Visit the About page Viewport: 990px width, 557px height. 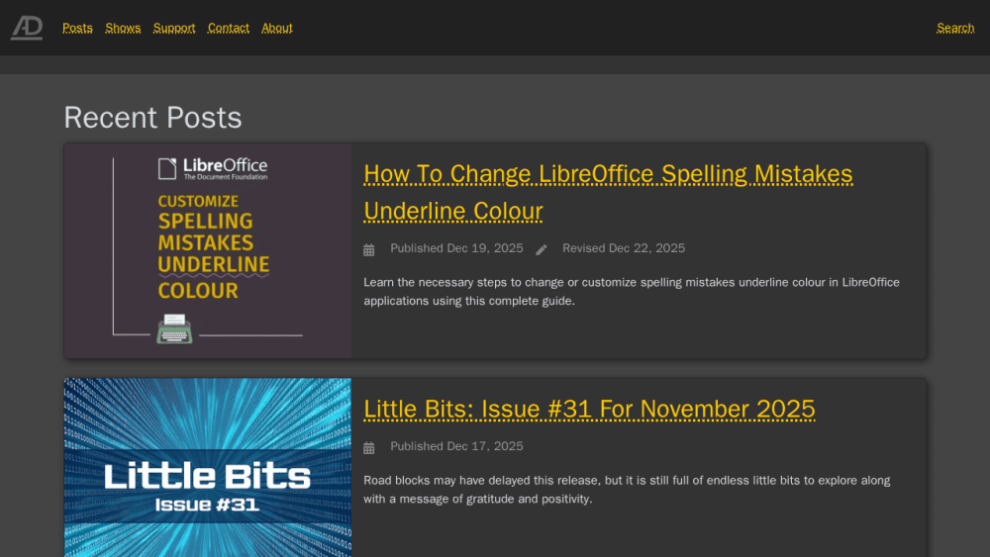[x=277, y=28]
